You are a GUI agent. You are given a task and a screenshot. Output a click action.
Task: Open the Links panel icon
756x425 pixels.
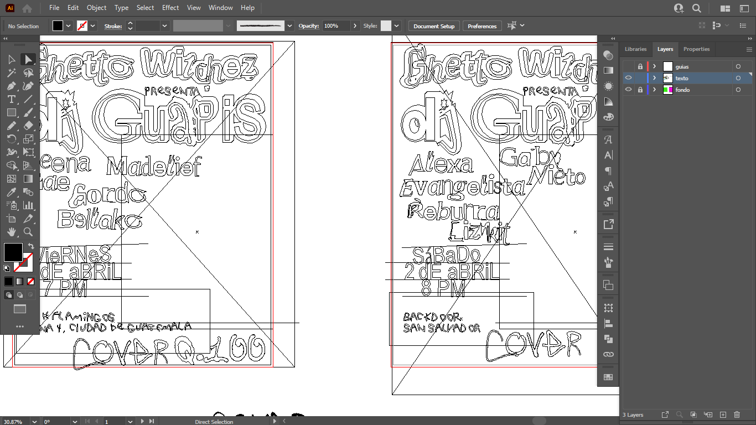608,354
